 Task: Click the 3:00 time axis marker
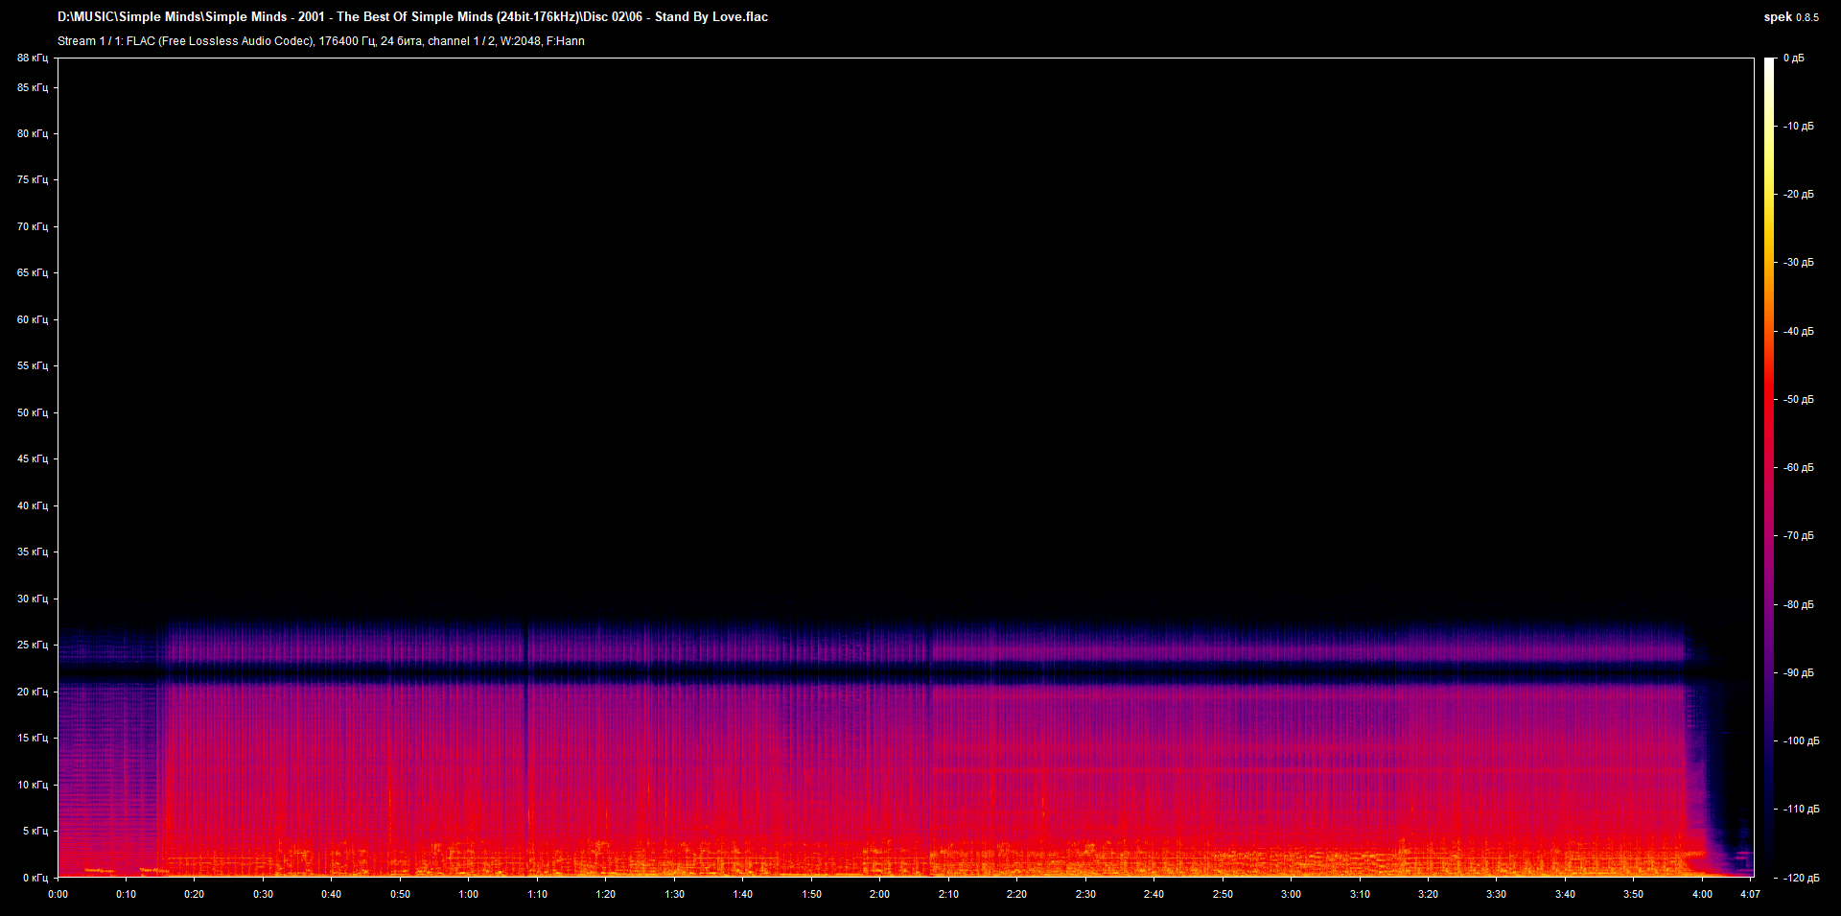[1291, 894]
